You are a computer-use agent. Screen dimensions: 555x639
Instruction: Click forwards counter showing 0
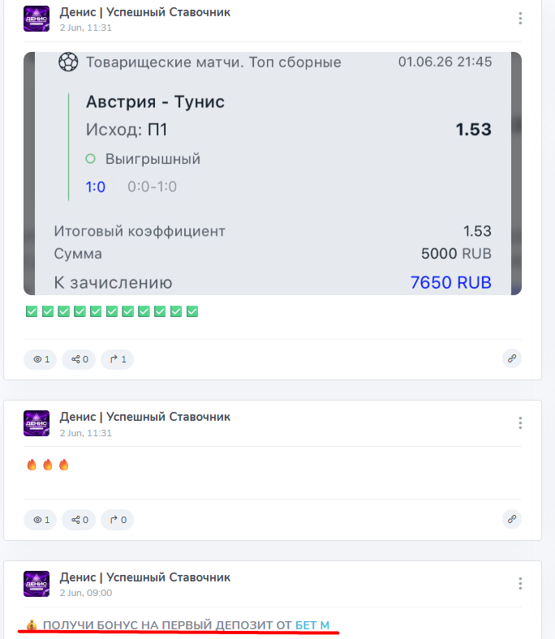pos(118,520)
